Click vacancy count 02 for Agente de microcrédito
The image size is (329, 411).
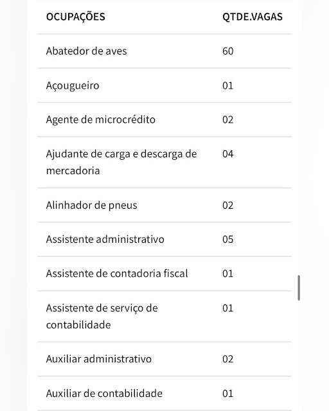click(227, 120)
